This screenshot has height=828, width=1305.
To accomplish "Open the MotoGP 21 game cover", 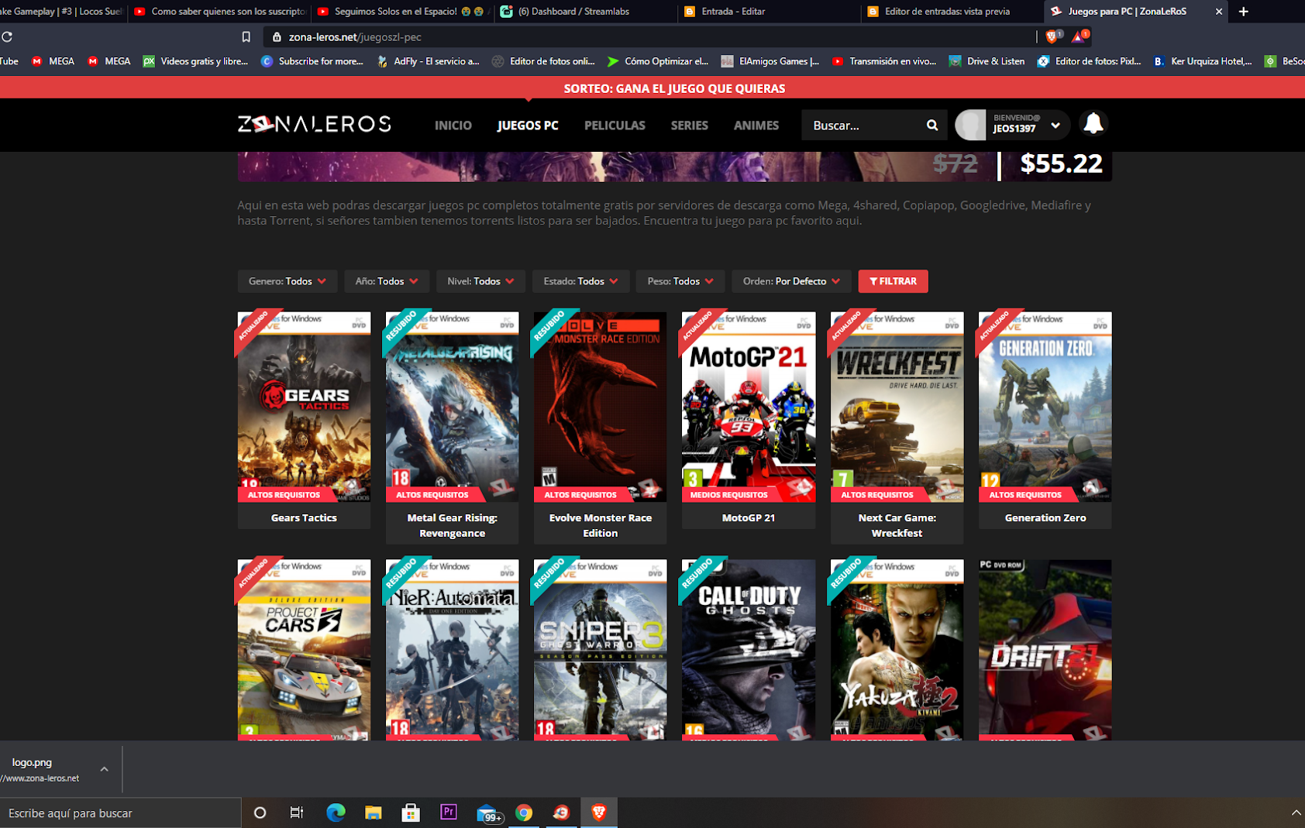I will [x=748, y=407].
